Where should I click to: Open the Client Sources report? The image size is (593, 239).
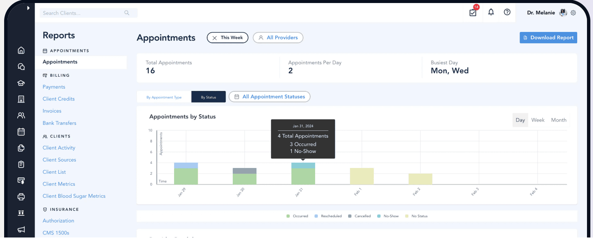[59, 160]
